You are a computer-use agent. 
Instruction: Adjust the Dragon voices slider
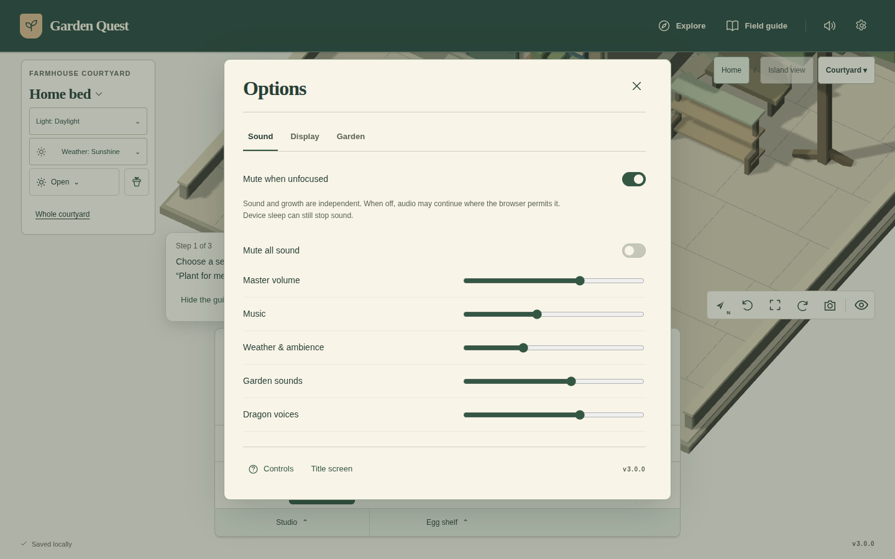point(553,415)
